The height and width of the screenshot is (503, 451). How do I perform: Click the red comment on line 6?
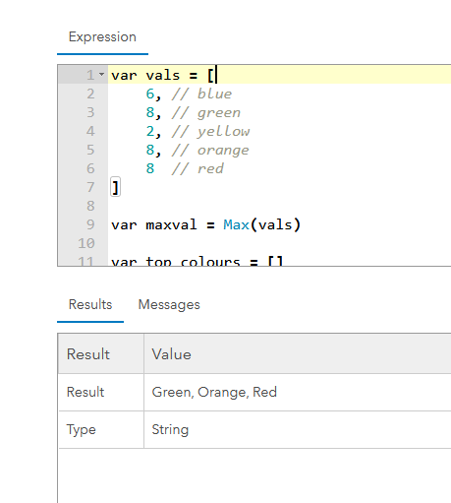click(197, 168)
